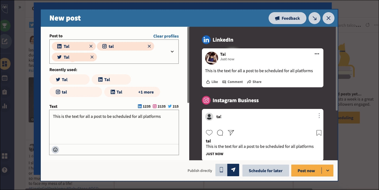Select the publish directly paper plane toggle
Image resolution: width=379 pixels, height=190 pixels.
[233, 170]
